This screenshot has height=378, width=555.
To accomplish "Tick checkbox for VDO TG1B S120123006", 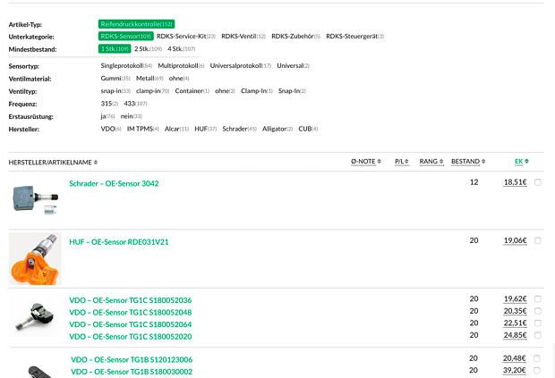I will point(537,358).
